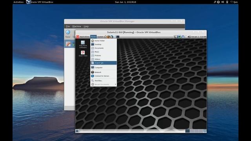Open the highlighted Downloads entry
Image resolution: width=251 pixels, height=141 pixels.
click(104, 63)
